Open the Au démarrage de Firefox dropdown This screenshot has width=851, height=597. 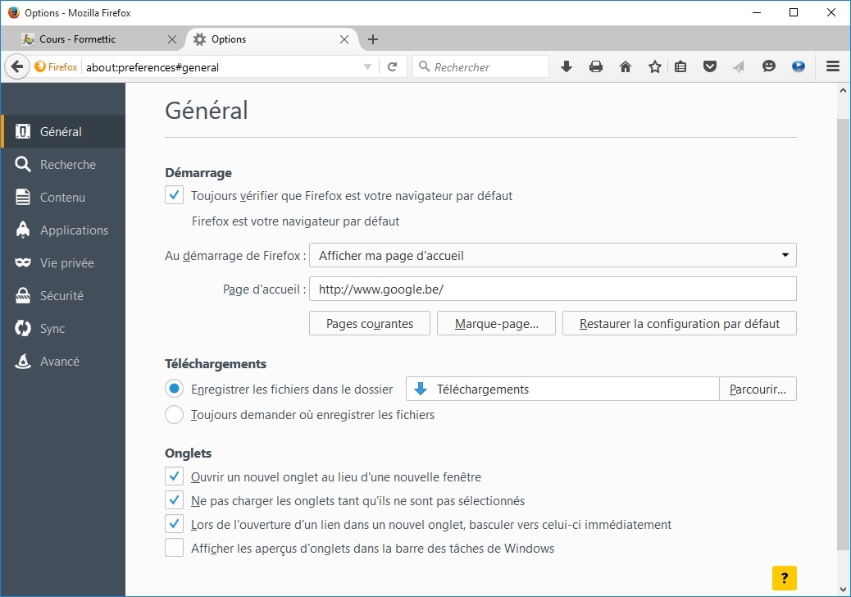(x=553, y=255)
